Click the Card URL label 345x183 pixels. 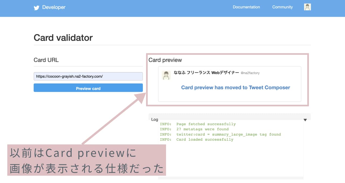[46, 60]
